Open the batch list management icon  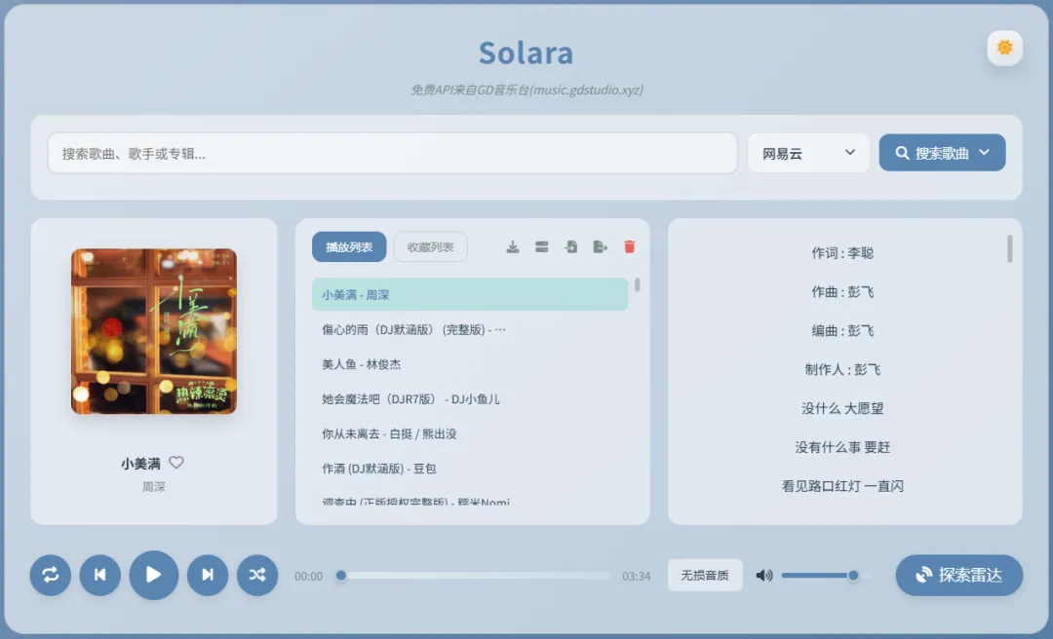click(541, 246)
